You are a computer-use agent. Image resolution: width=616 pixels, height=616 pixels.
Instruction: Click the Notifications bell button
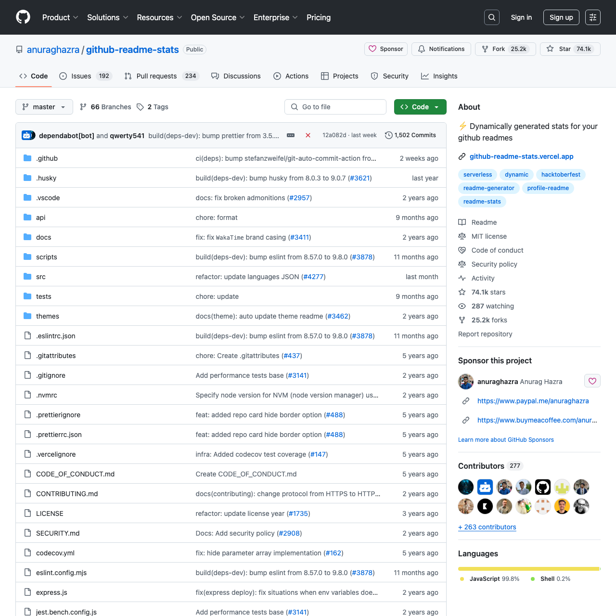tap(441, 49)
